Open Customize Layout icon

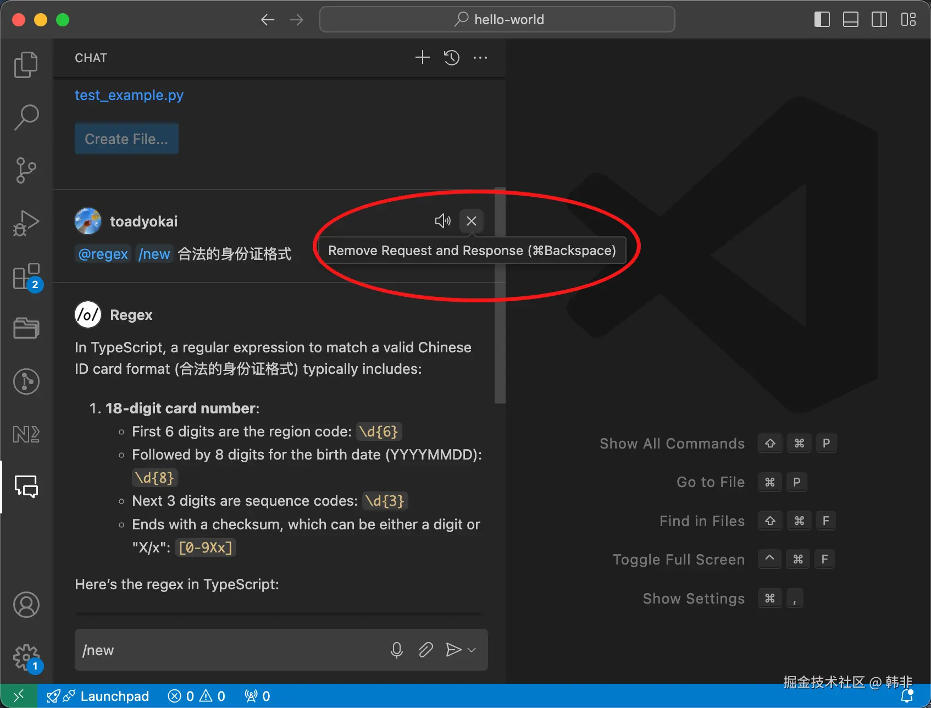[x=908, y=20]
